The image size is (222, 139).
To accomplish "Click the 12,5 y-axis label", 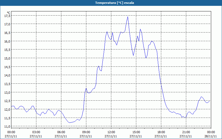I will (7, 101).
